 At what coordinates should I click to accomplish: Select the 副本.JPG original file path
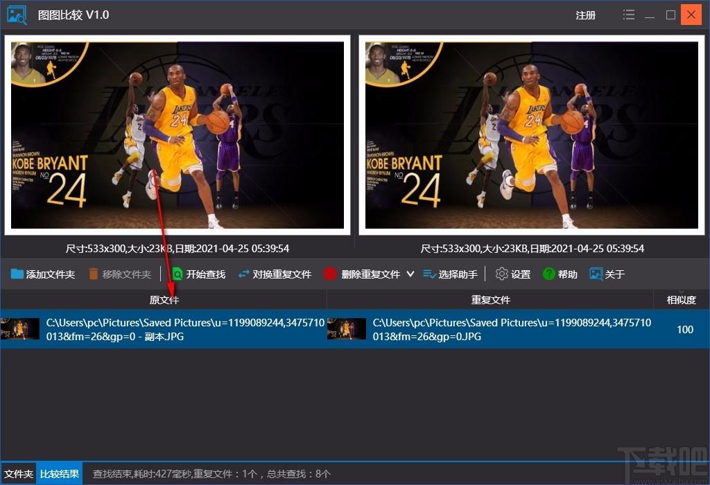click(185, 329)
